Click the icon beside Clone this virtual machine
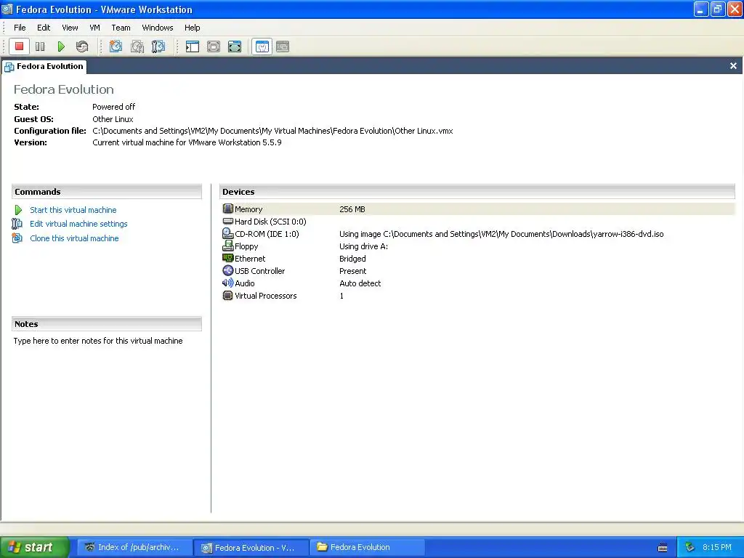Viewport: 744px width, 558px height. point(17,238)
